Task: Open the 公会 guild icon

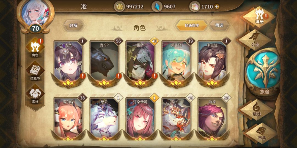Action: (x=255, y=40)
